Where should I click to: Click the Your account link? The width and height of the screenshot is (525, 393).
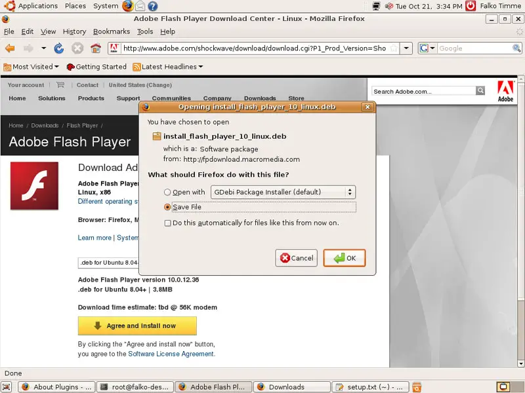26,85
